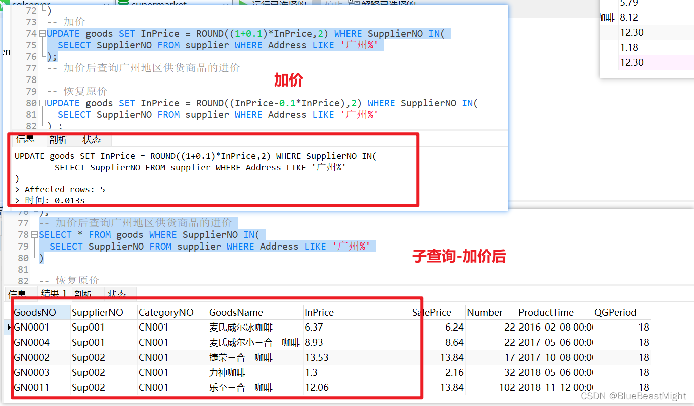This screenshot has width=694, height=406.
Task: Click the 'Affected rows: 5' message line
Action: pyautogui.click(x=60, y=189)
